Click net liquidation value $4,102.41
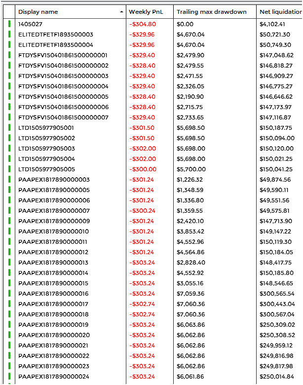Viewport: 303px width, 385px height. 272,24
